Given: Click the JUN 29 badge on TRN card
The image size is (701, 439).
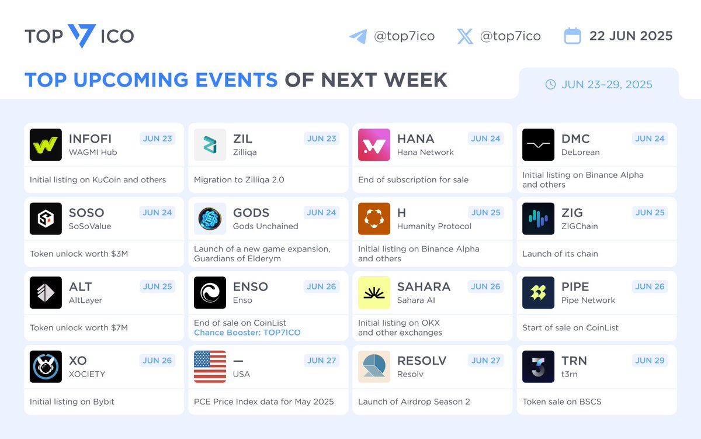Looking at the screenshot, I should (650, 361).
